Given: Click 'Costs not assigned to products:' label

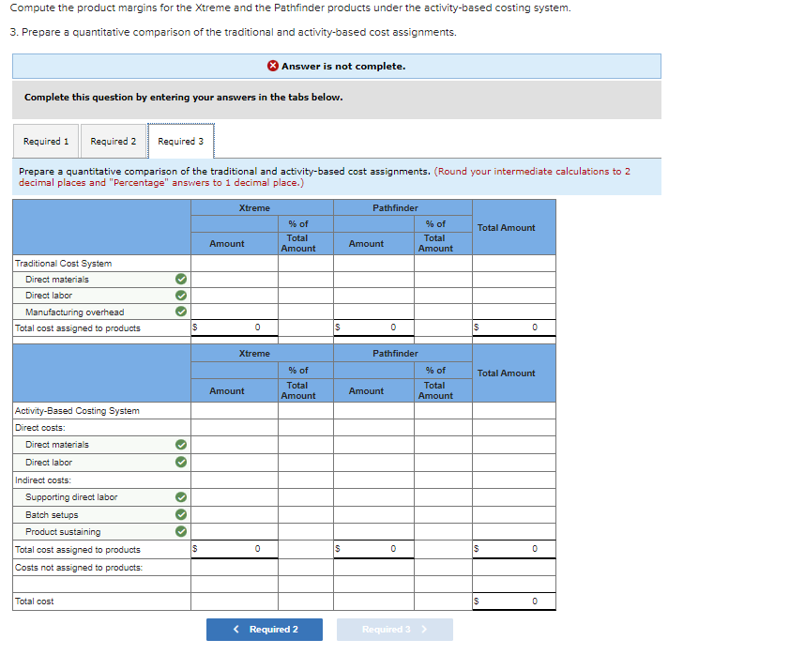Looking at the screenshot, I should [x=79, y=567].
